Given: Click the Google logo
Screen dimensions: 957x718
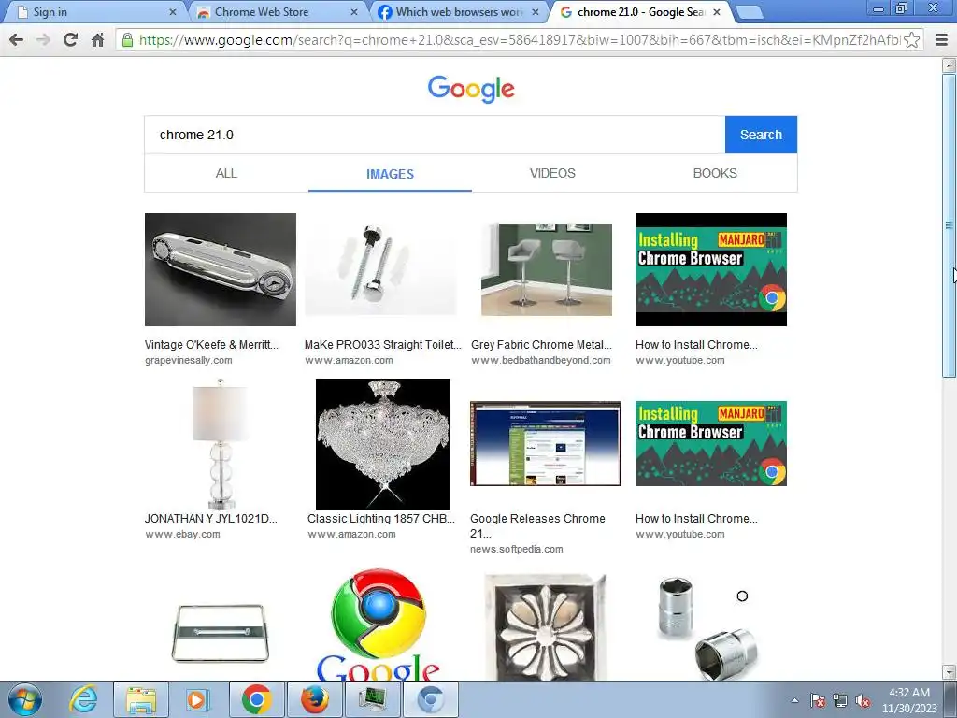Looking at the screenshot, I should click(x=471, y=89).
